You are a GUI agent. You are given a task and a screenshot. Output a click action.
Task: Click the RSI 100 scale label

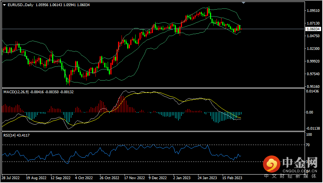click(309, 135)
